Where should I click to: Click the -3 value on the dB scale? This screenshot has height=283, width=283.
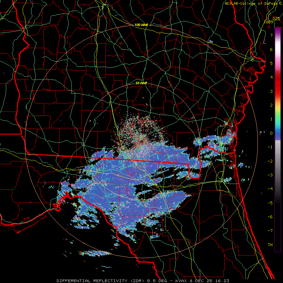pos(270,175)
